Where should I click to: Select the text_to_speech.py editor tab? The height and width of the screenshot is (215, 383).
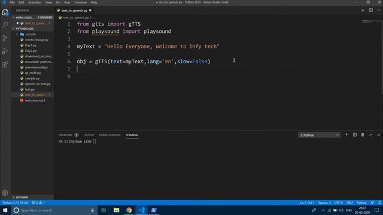click(x=74, y=11)
